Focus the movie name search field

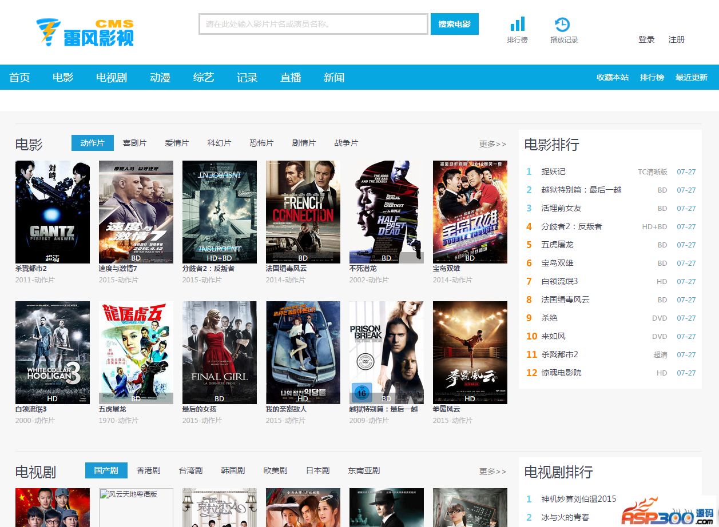(313, 24)
